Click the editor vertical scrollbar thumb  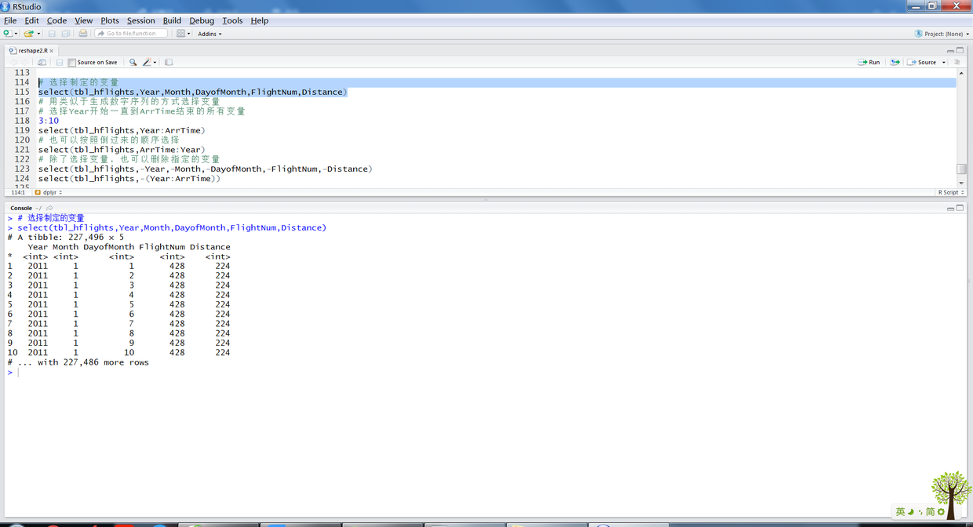tap(961, 169)
